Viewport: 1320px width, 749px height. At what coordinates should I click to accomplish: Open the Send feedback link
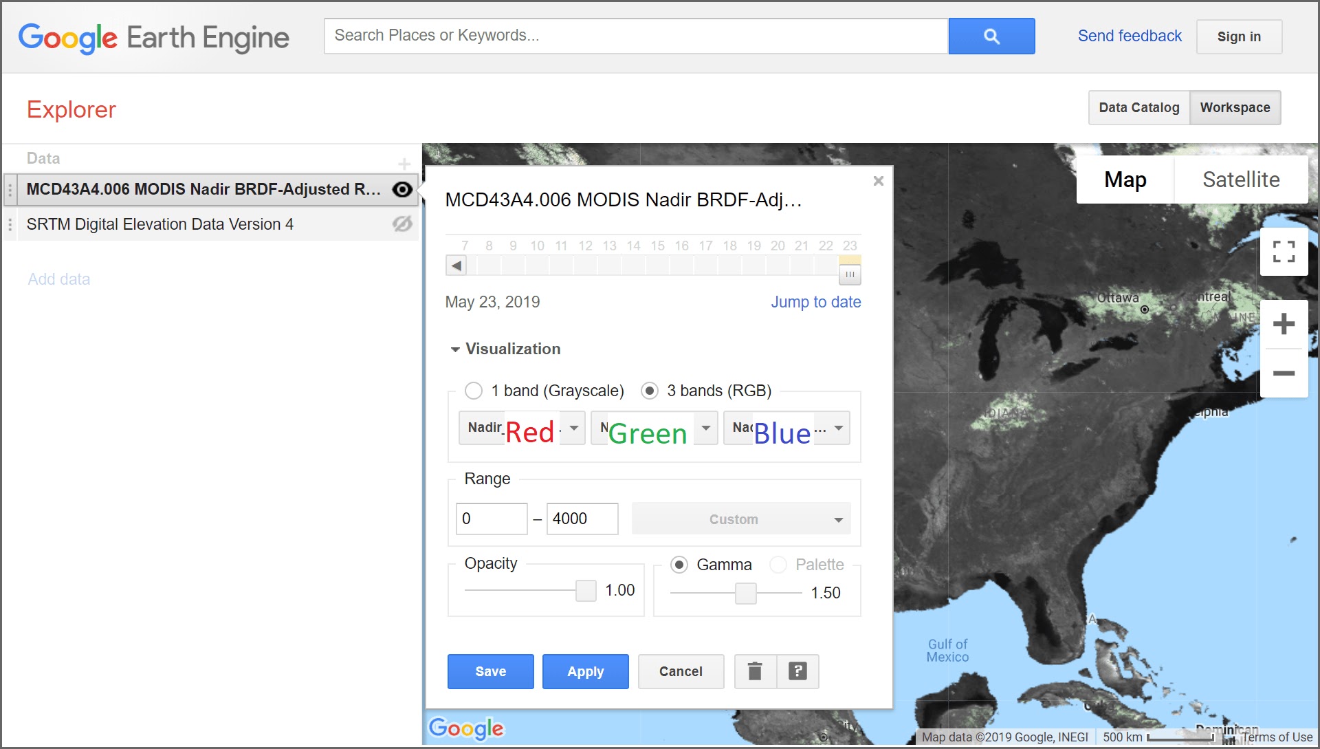pos(1130,36)
